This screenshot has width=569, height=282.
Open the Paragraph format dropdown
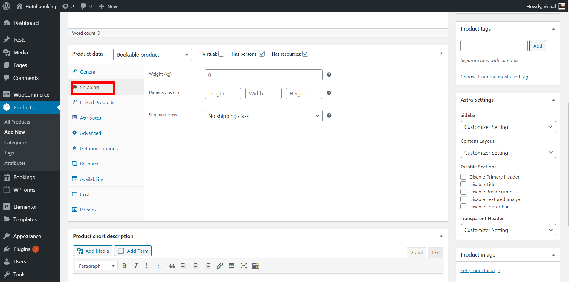96,266
